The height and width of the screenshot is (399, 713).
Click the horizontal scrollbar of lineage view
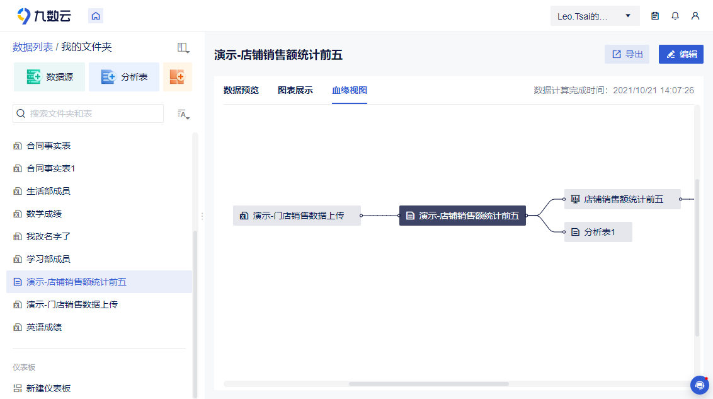tap(428, 384)
